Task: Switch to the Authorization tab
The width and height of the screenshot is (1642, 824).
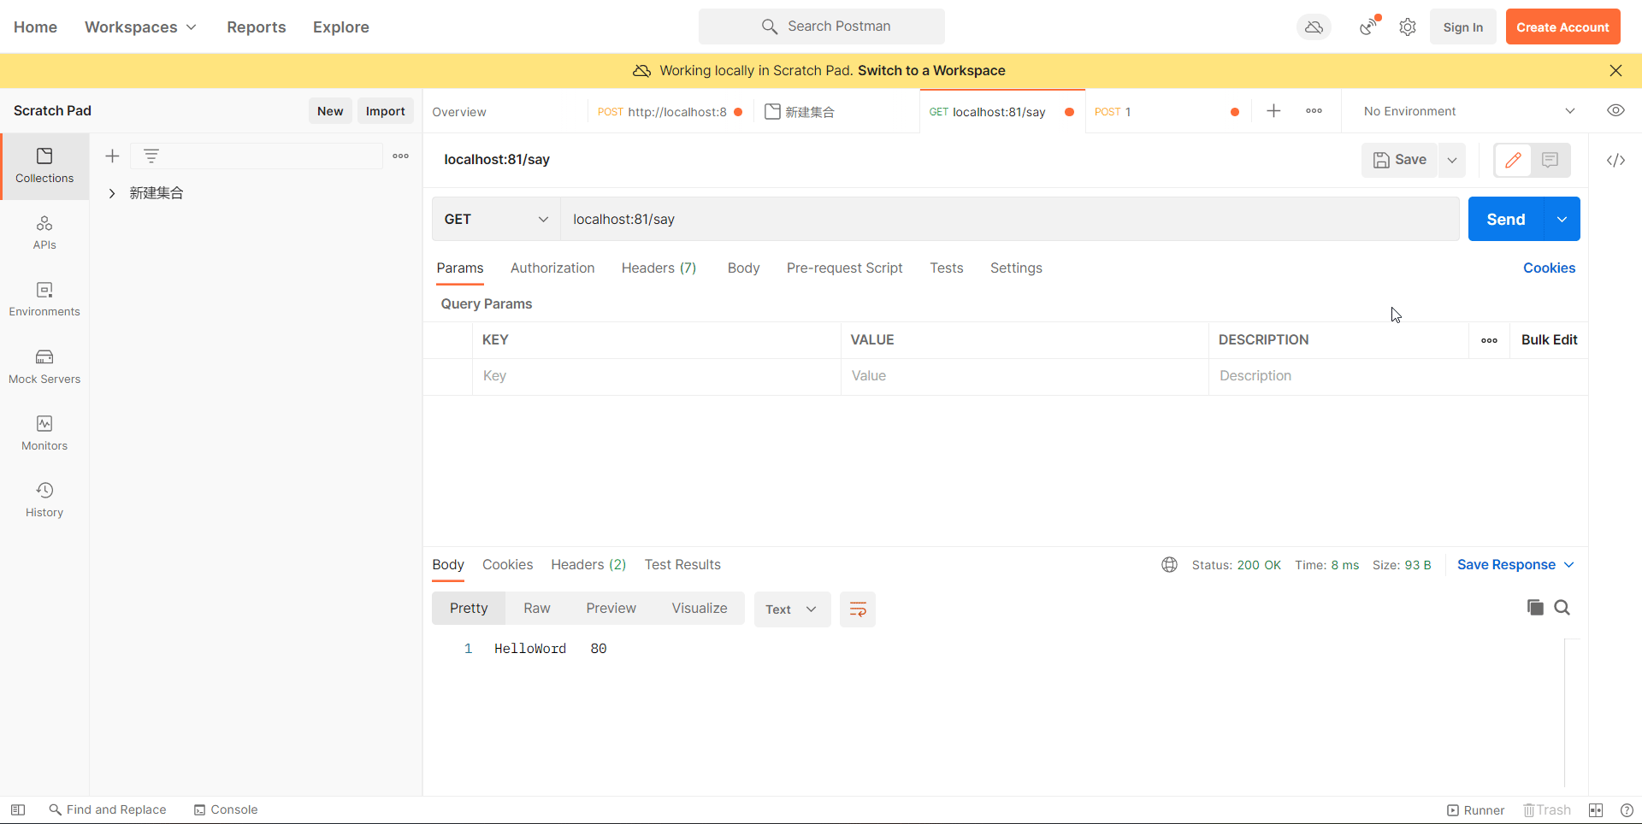Action: click(x=552, y=268)
